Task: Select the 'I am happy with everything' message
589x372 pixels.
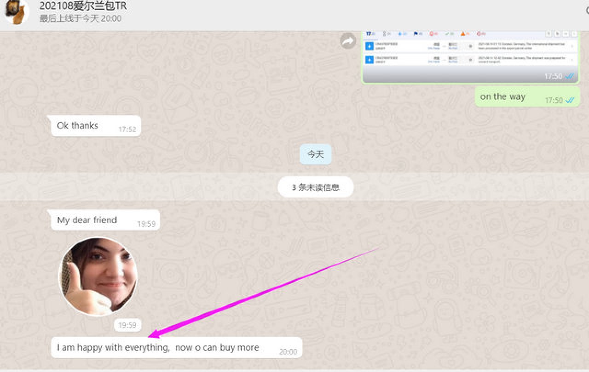Action: pyautogui.click(x=158, y=348)
